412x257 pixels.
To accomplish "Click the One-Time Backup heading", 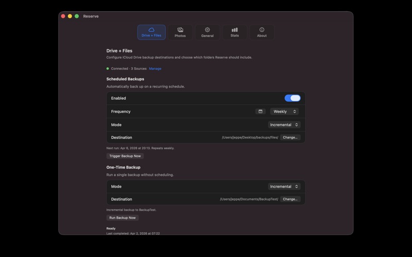I will click(123, 168).
